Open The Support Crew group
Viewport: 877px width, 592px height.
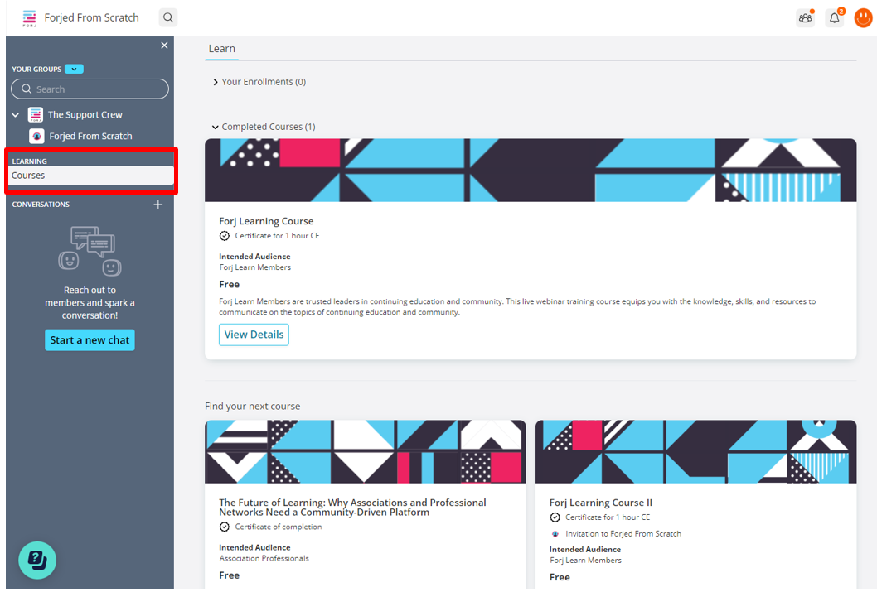[x=85, y=114]
